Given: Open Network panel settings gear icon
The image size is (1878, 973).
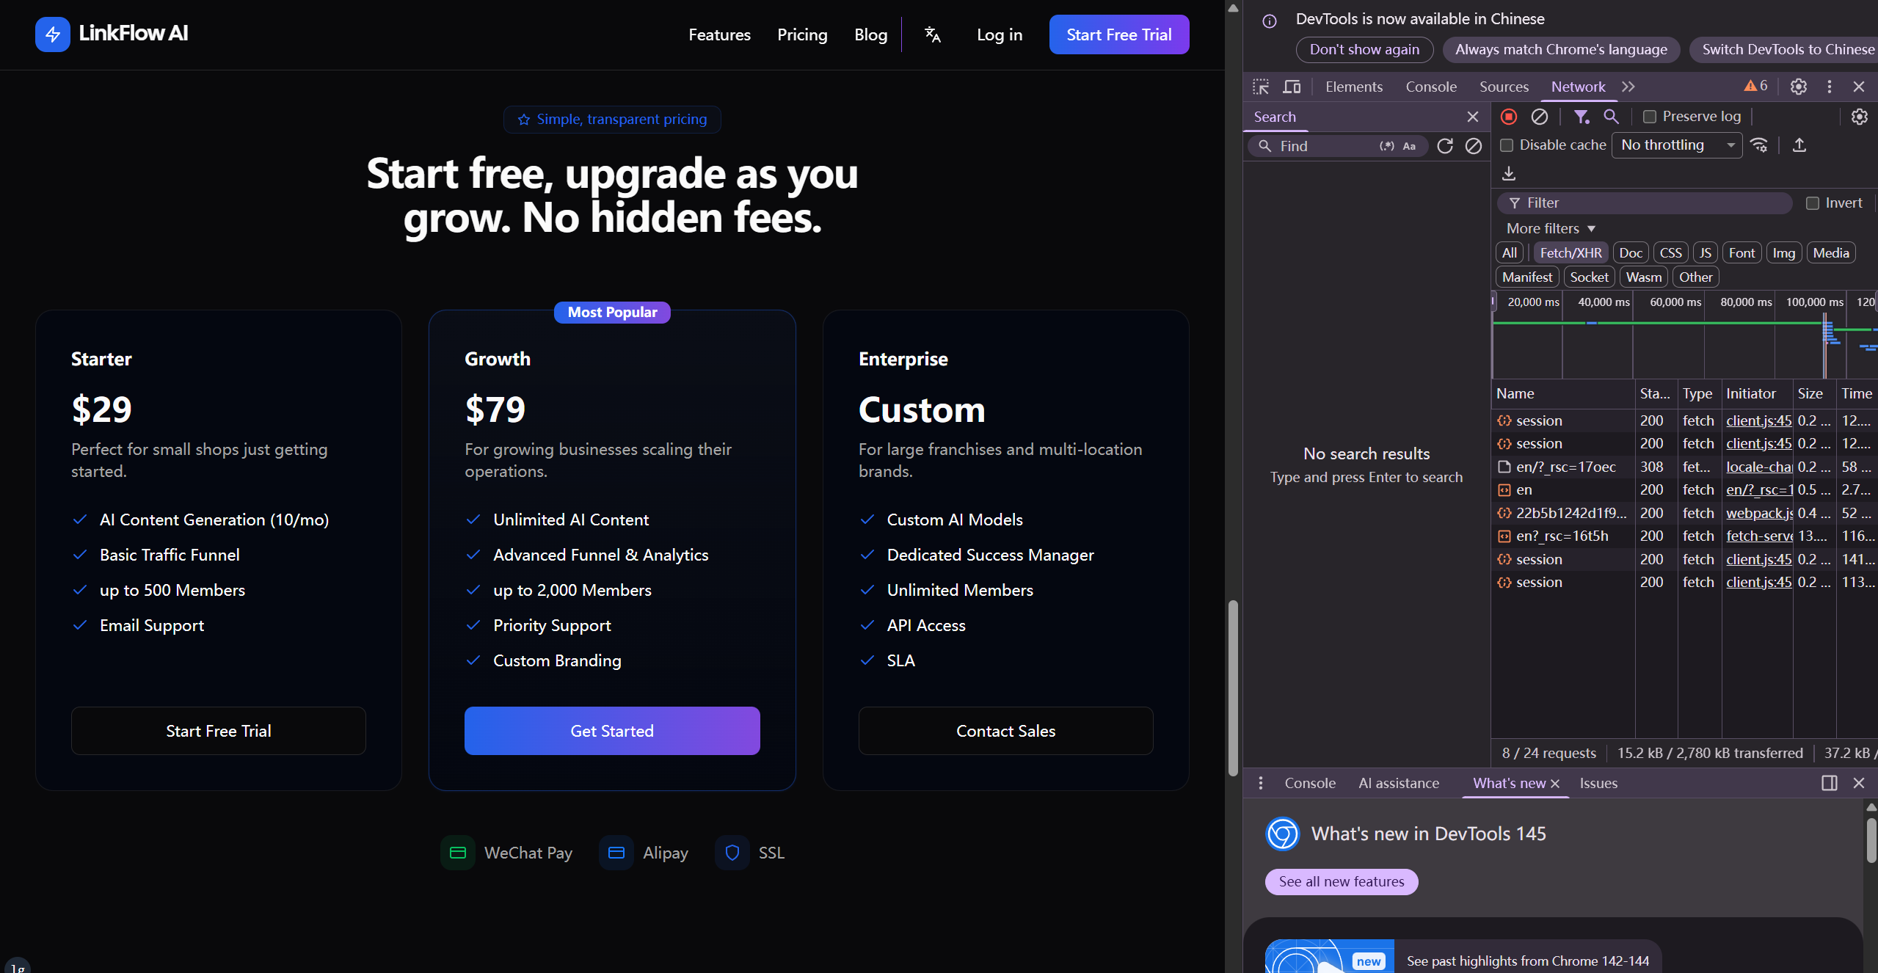Looking at the screenshot, I should (x=1860, y=117).
